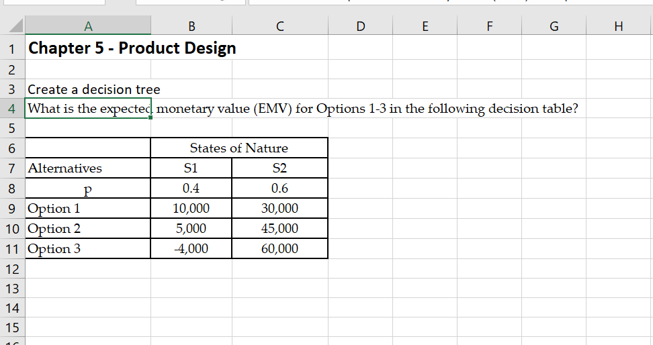Click the 'Option 3' label cell

click(88, 249)
